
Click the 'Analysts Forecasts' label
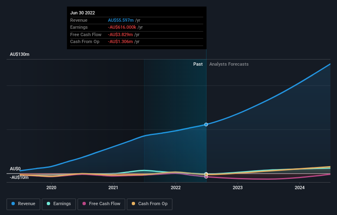(x=229, y=64)
